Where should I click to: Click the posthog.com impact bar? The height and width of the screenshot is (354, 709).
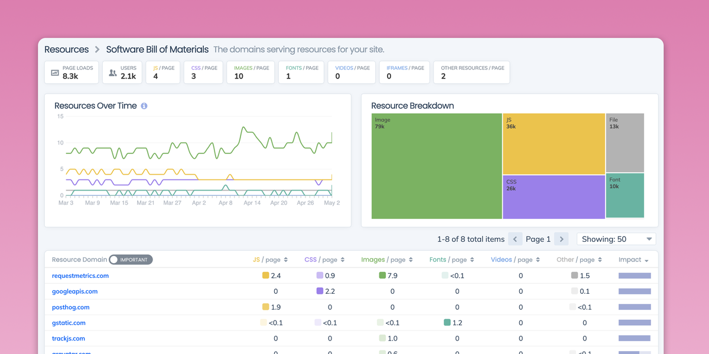[635, 307]
